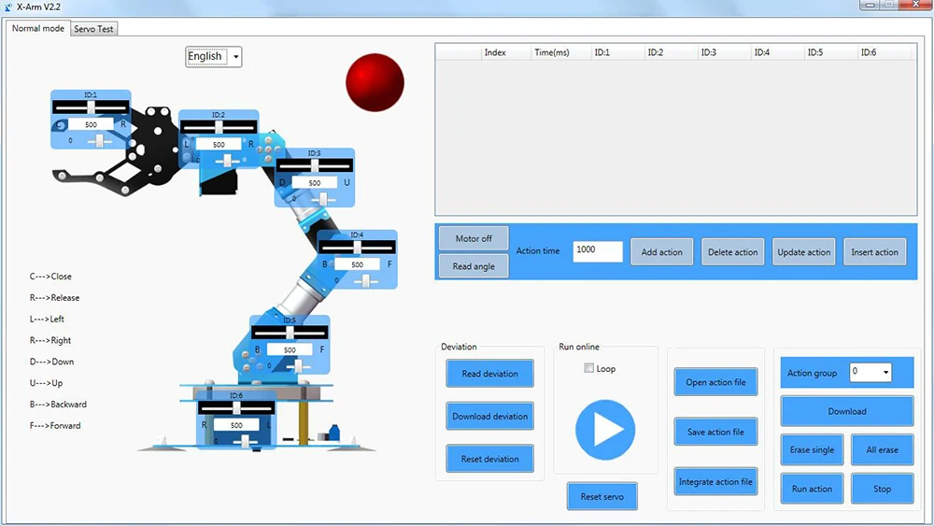This screenshot has height=526, width=934.
Task: Click the Index column header
Action: coord(505,52)
